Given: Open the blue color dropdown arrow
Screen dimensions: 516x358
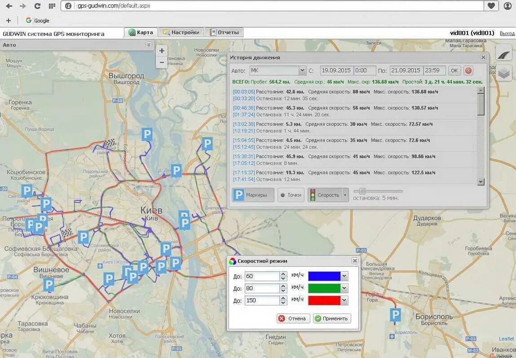Looking at the screenshot, I should tap(344, 276).
